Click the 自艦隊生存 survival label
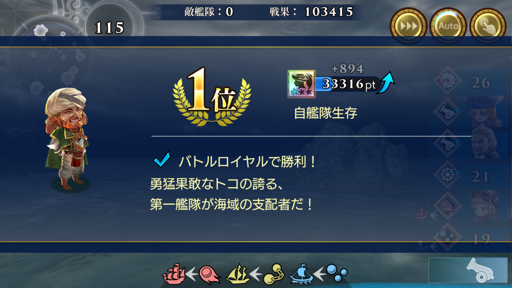 point(325,113)
